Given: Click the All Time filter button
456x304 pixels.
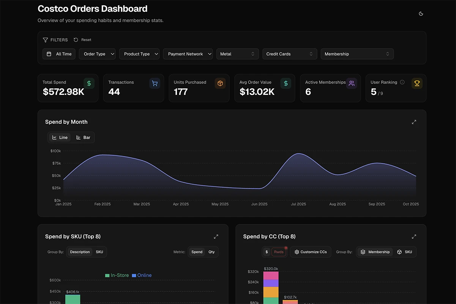Looking at the screenshot, I should [x=58, y=54].
